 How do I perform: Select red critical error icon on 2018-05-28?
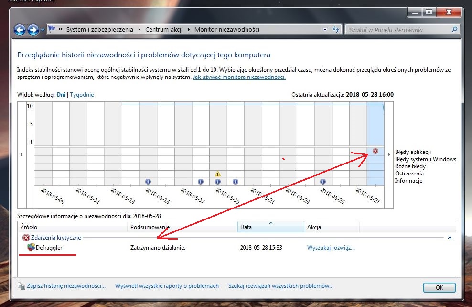click(375, 151)
